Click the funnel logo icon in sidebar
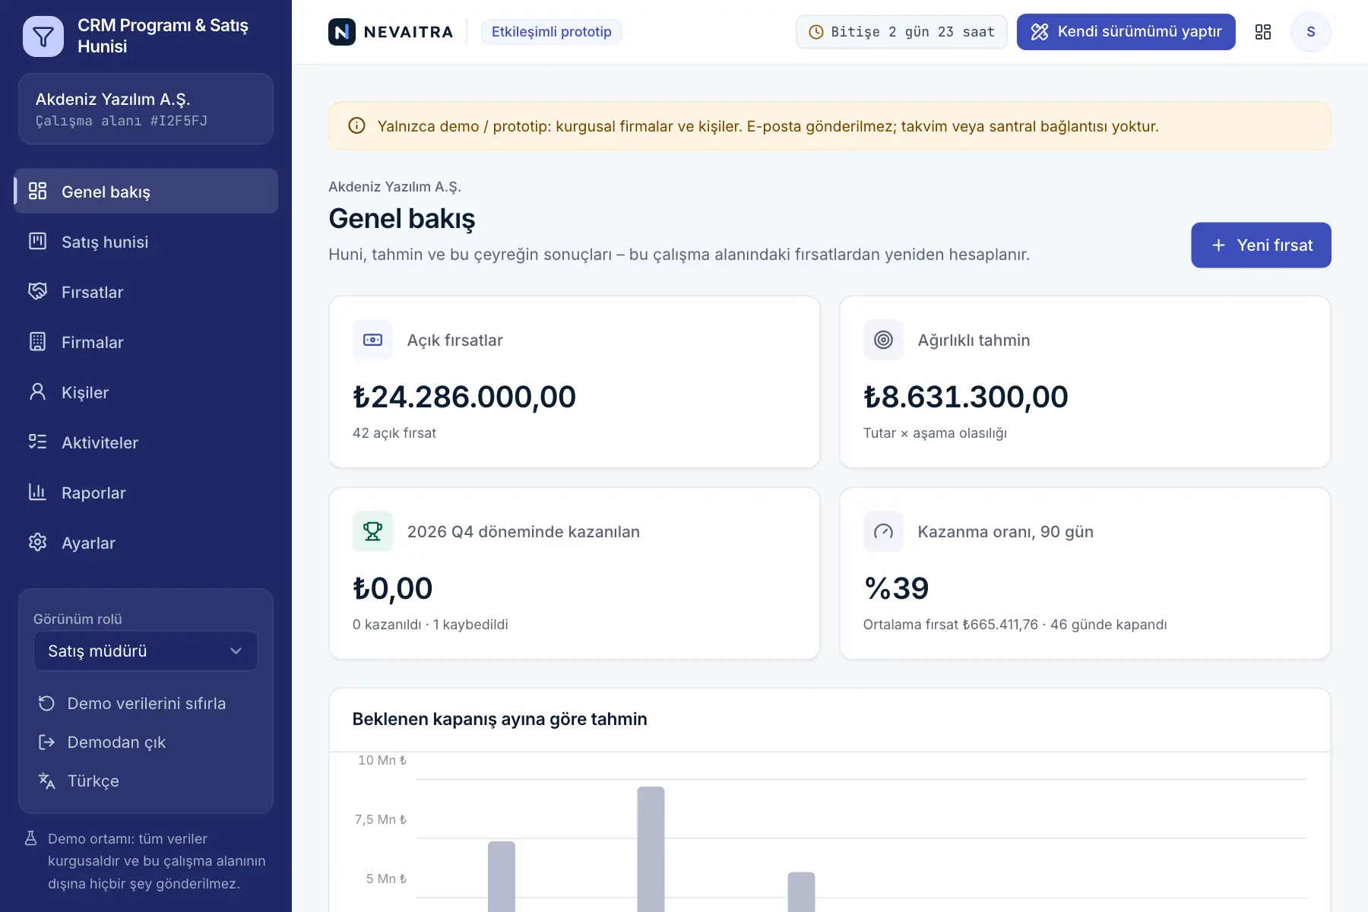The image size is (1368, 912). pyautogui.click(x=43, y=36)
